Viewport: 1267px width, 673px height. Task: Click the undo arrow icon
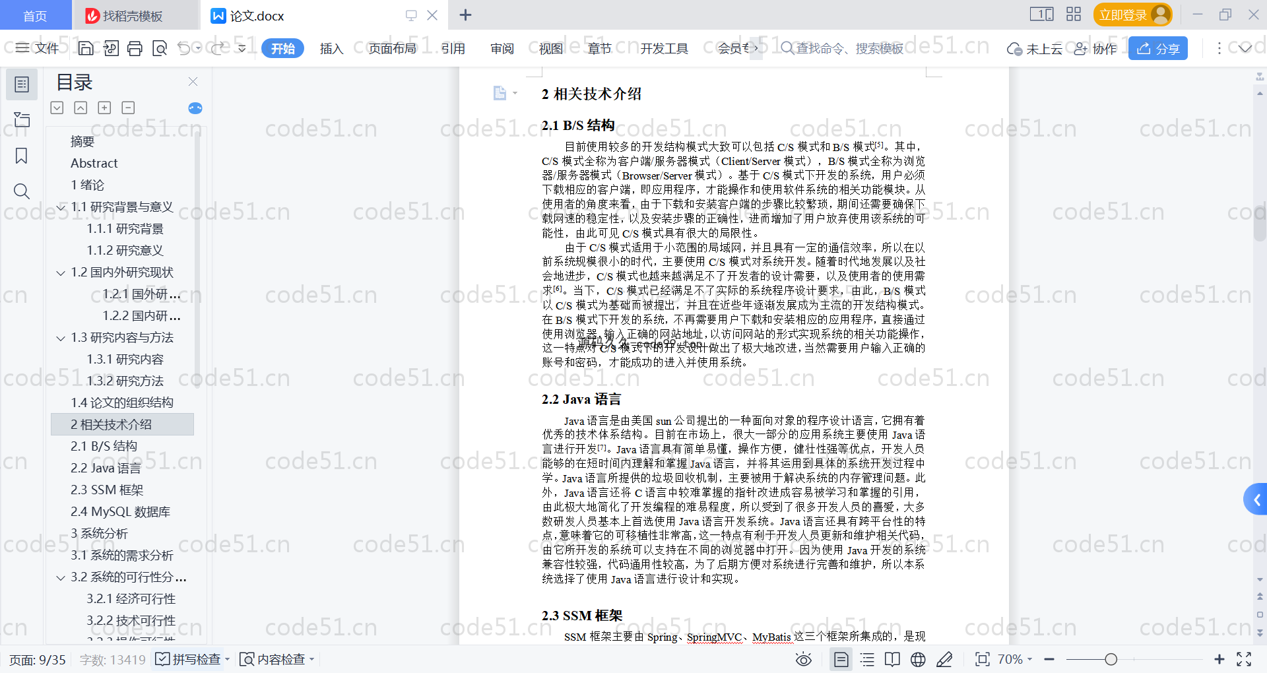pyautogui.click(x=184, y=48)
